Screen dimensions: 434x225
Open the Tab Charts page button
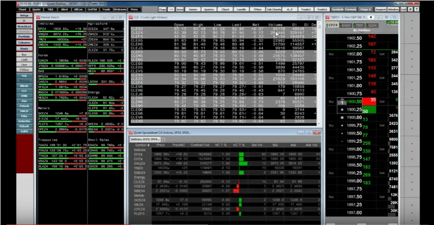pyautogui.click(x=274, y=10)
